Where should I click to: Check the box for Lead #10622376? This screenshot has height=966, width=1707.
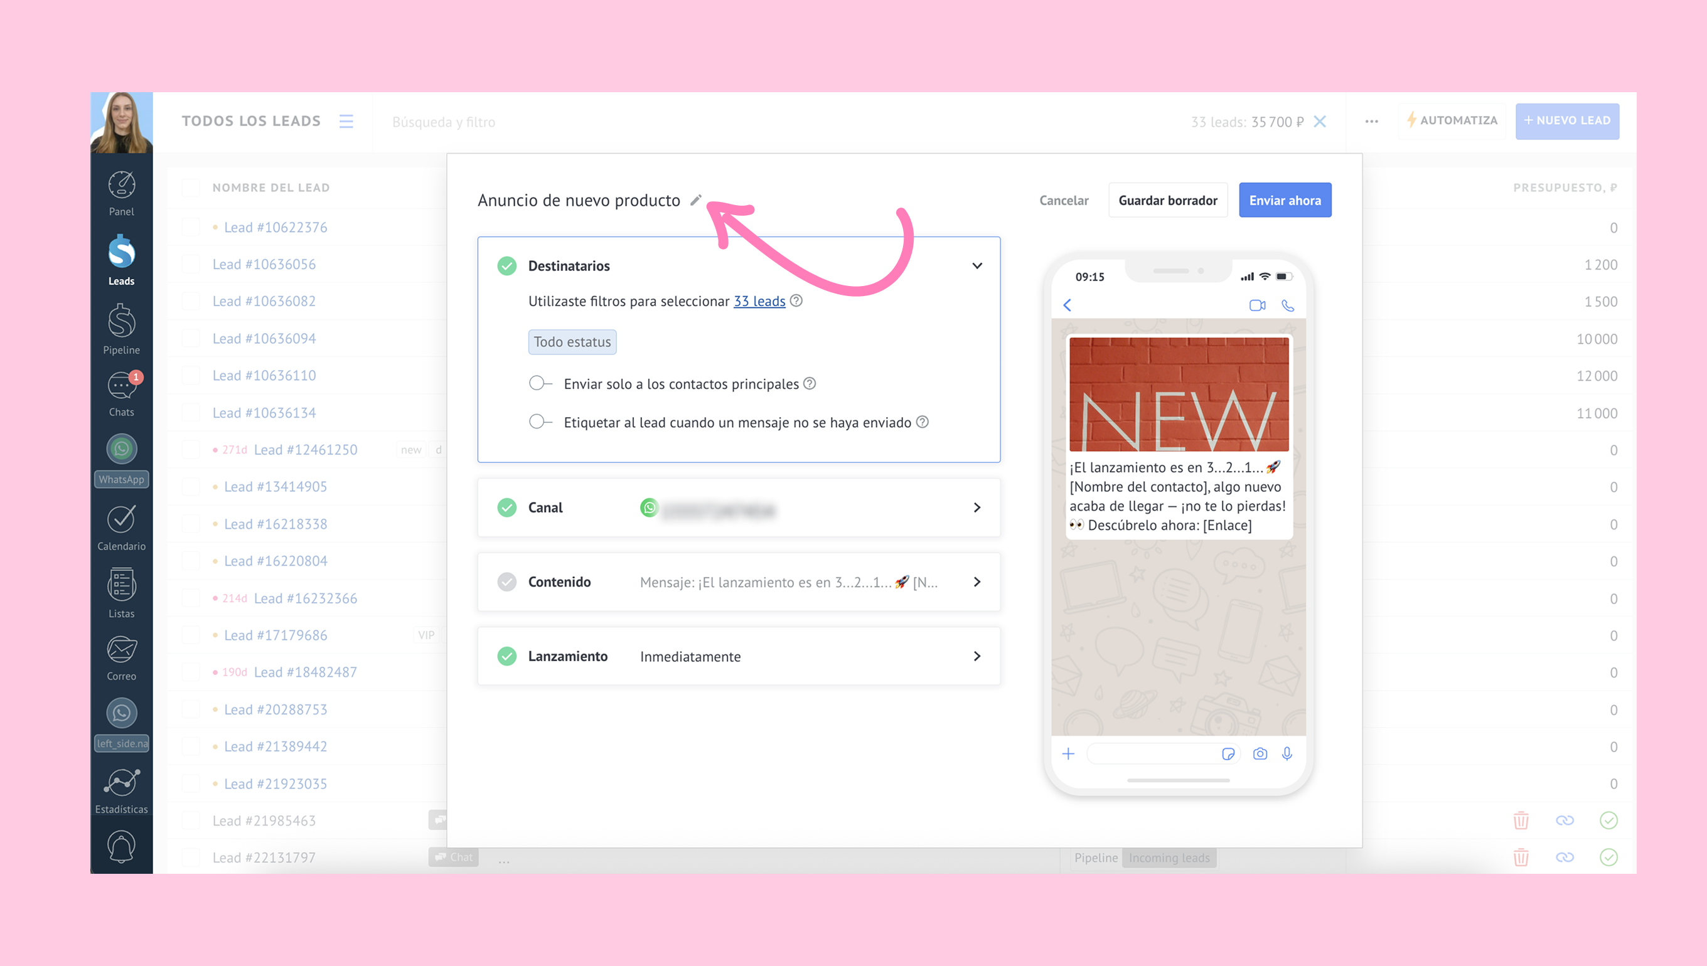191,228
